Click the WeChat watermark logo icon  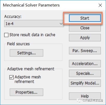click(79, 100)
